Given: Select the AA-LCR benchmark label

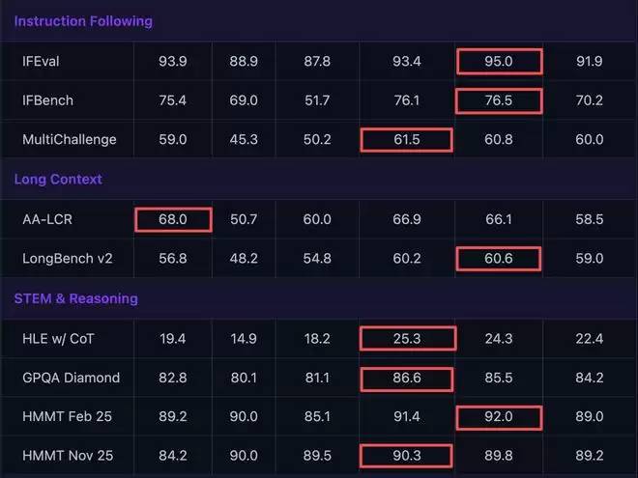Looking at the screenshot, I should tap(46, 220).
